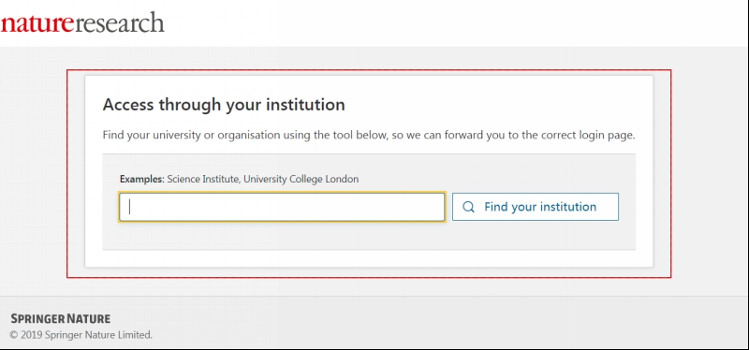Click the "University College London" example text

coord(301,180)
